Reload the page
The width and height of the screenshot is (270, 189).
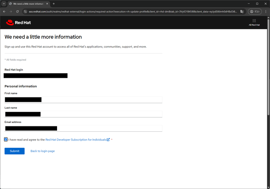click(x=18, y=11)
